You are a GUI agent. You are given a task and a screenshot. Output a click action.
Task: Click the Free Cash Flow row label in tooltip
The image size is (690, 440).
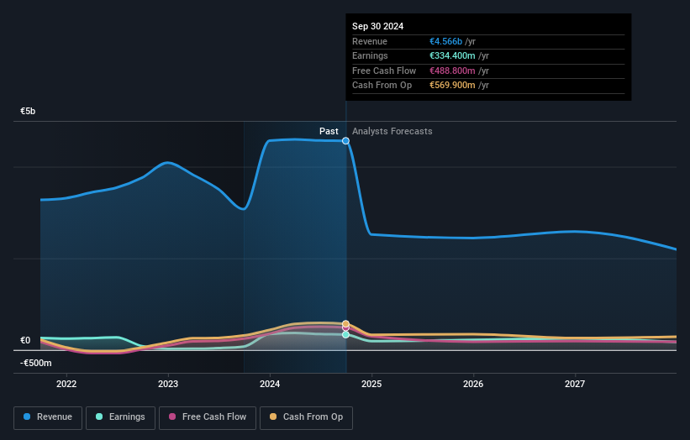point(384,71)
